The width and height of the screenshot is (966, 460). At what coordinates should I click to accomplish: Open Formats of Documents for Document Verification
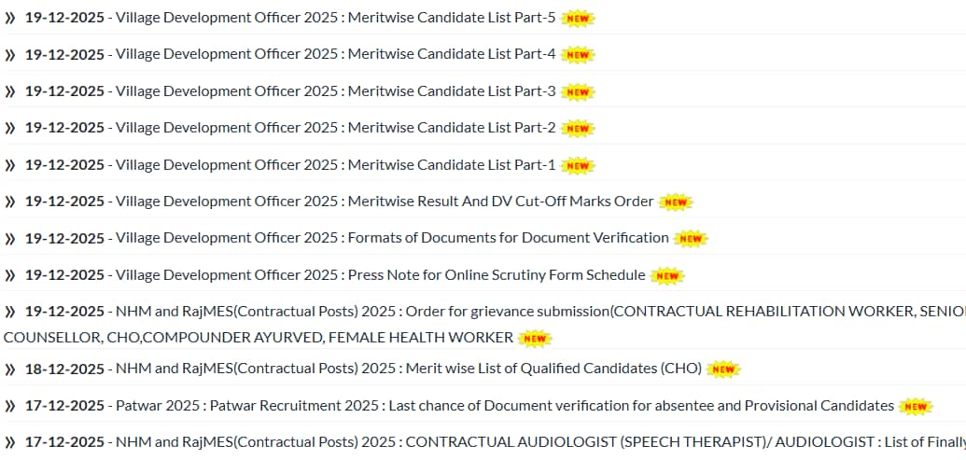(392, 238)
